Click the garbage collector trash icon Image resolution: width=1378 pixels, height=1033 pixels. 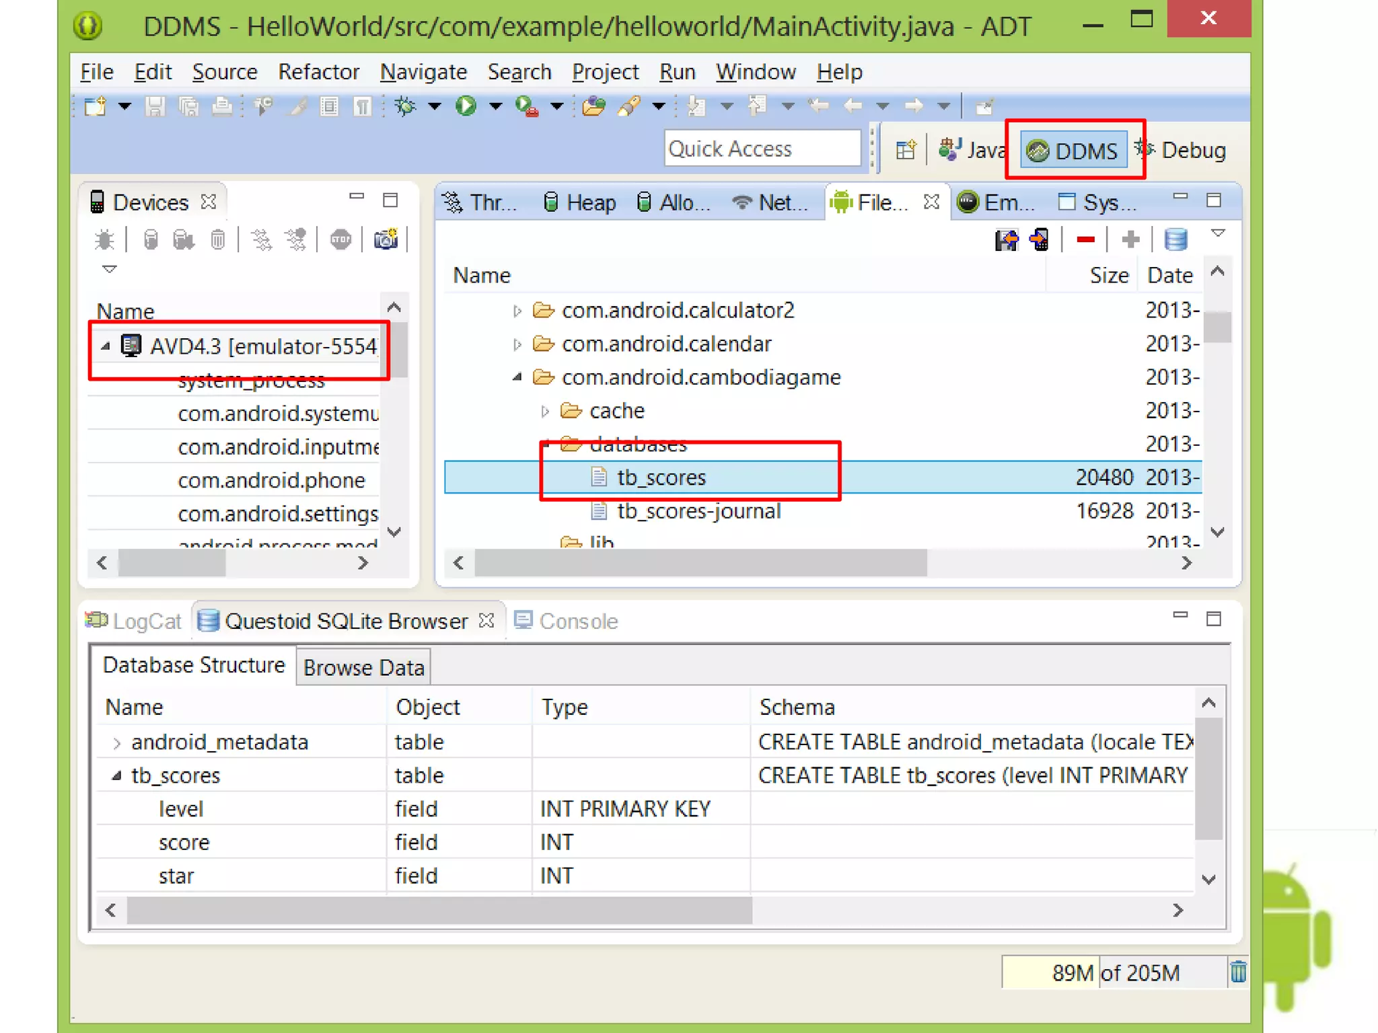[1237, 972]
